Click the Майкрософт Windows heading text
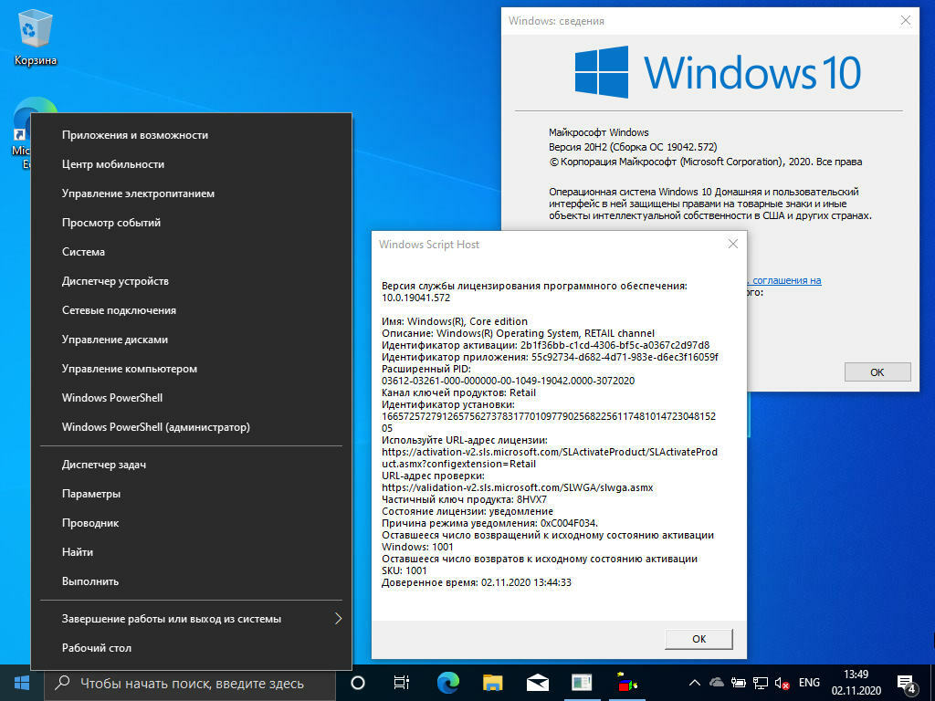Screen dimensions: 935x701 [599, 132]
